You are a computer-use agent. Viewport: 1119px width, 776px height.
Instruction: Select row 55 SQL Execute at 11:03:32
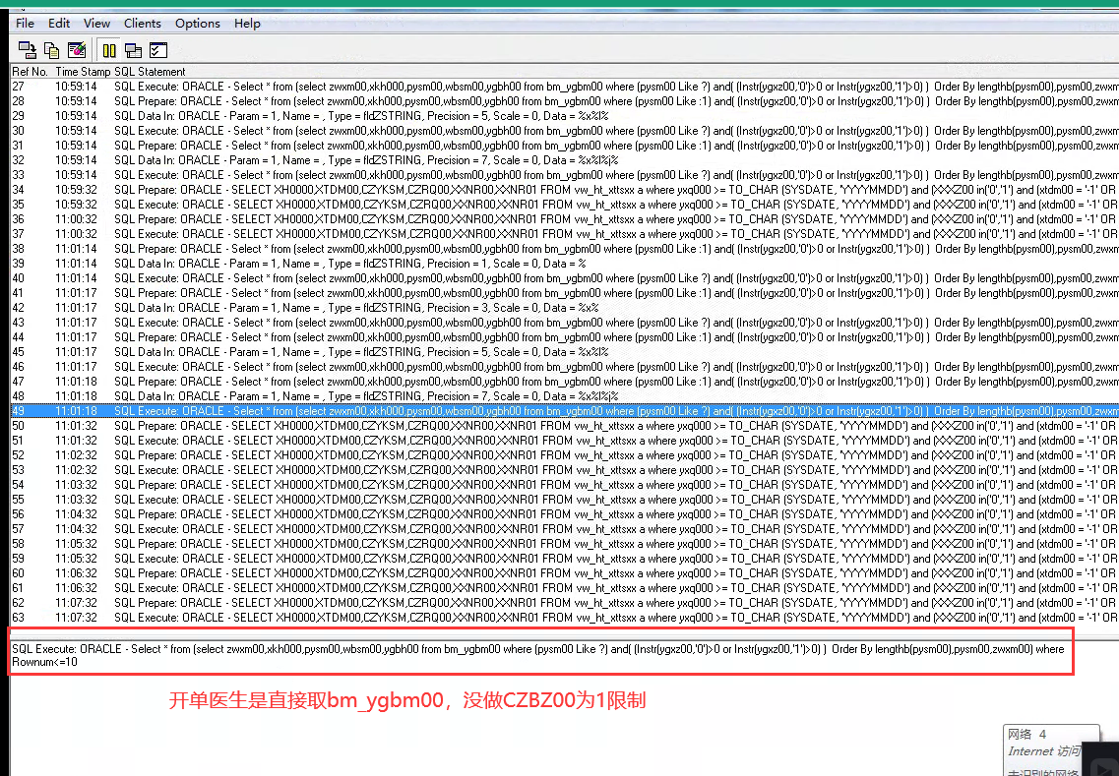pyautogui.click(x=565, y=500)
